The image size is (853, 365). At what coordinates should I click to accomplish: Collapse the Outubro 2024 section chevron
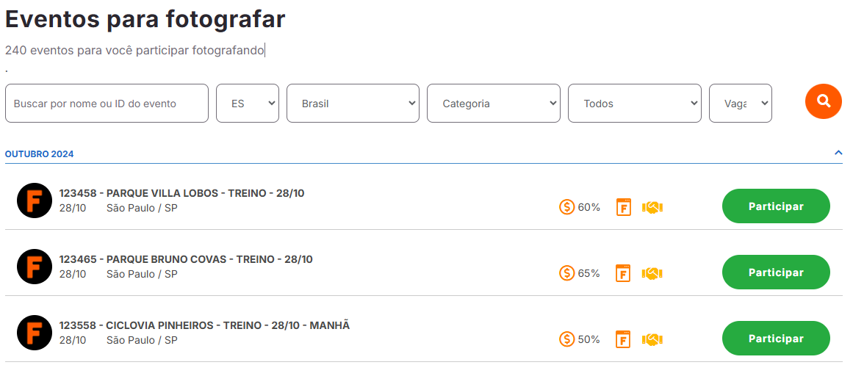(x=838, y=153)
